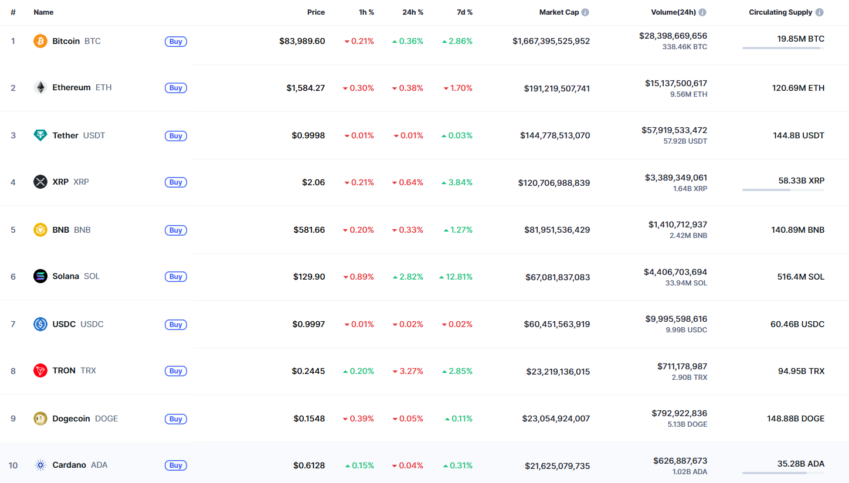Sort by 24h % column header
Screen dimensions: 849x483
(413, 12)
